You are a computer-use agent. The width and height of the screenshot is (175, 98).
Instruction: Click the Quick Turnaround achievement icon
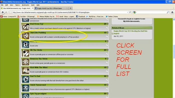coord(25,88)
